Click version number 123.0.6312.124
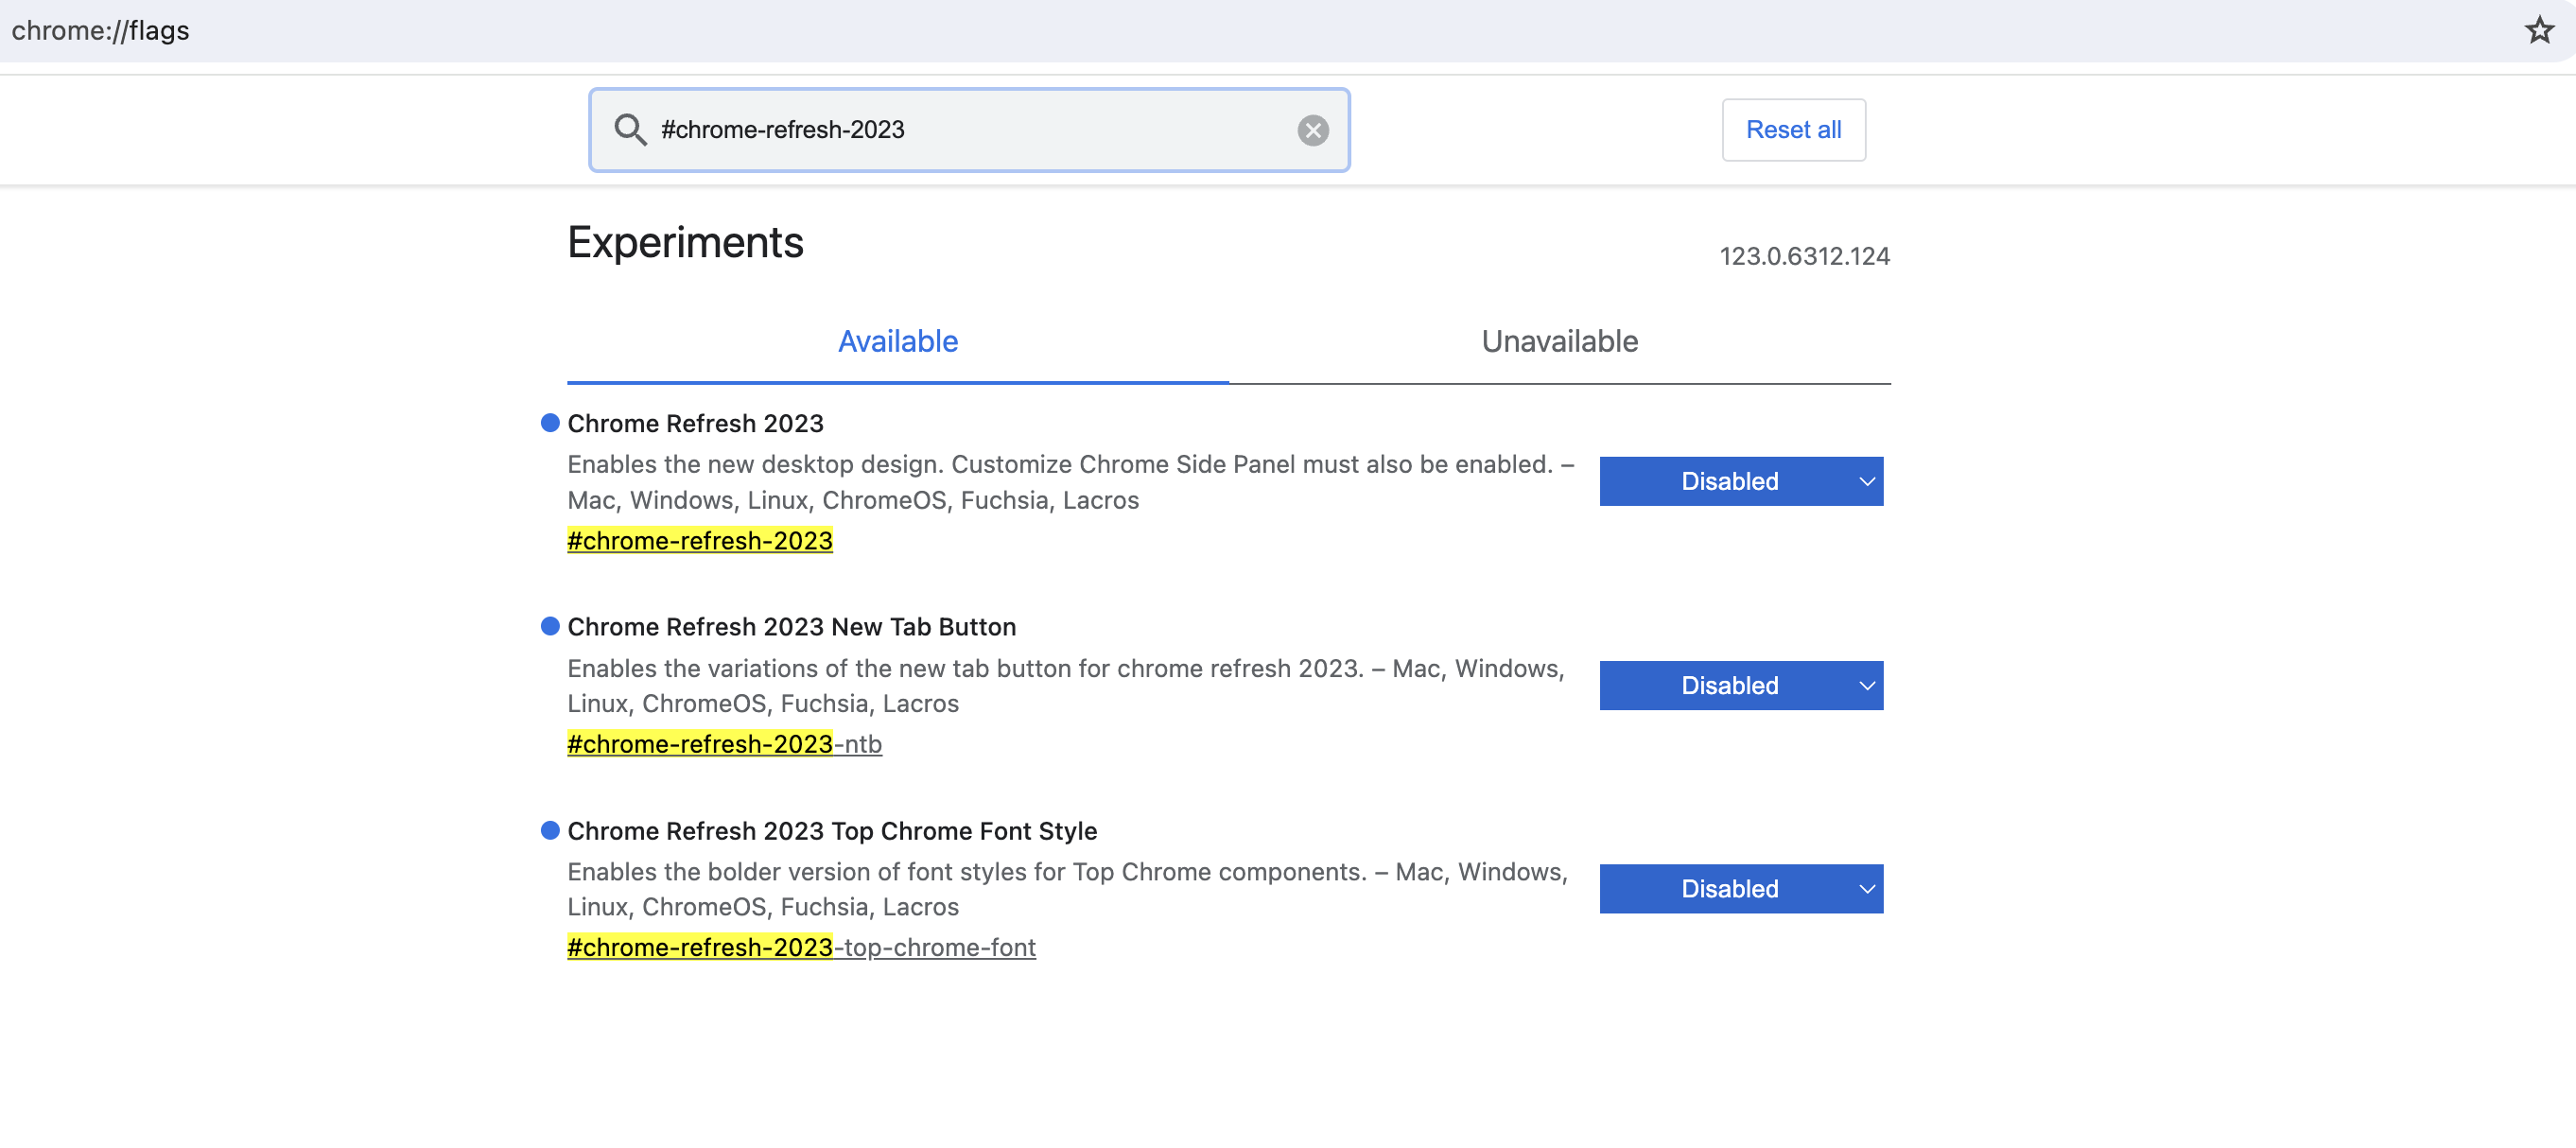Screen dimensions: 2576x1148 coord(1803,256)
